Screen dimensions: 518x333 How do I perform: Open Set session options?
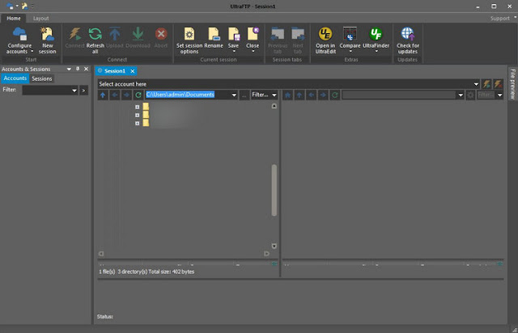[189, 40]
